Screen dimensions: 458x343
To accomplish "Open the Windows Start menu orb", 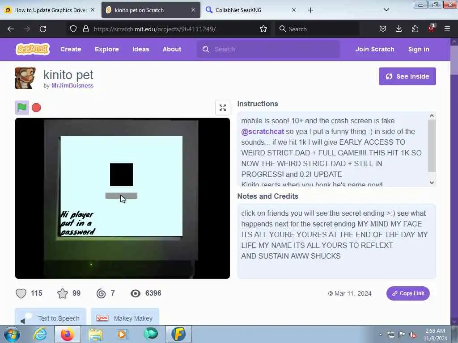I will tap(12, 334).
